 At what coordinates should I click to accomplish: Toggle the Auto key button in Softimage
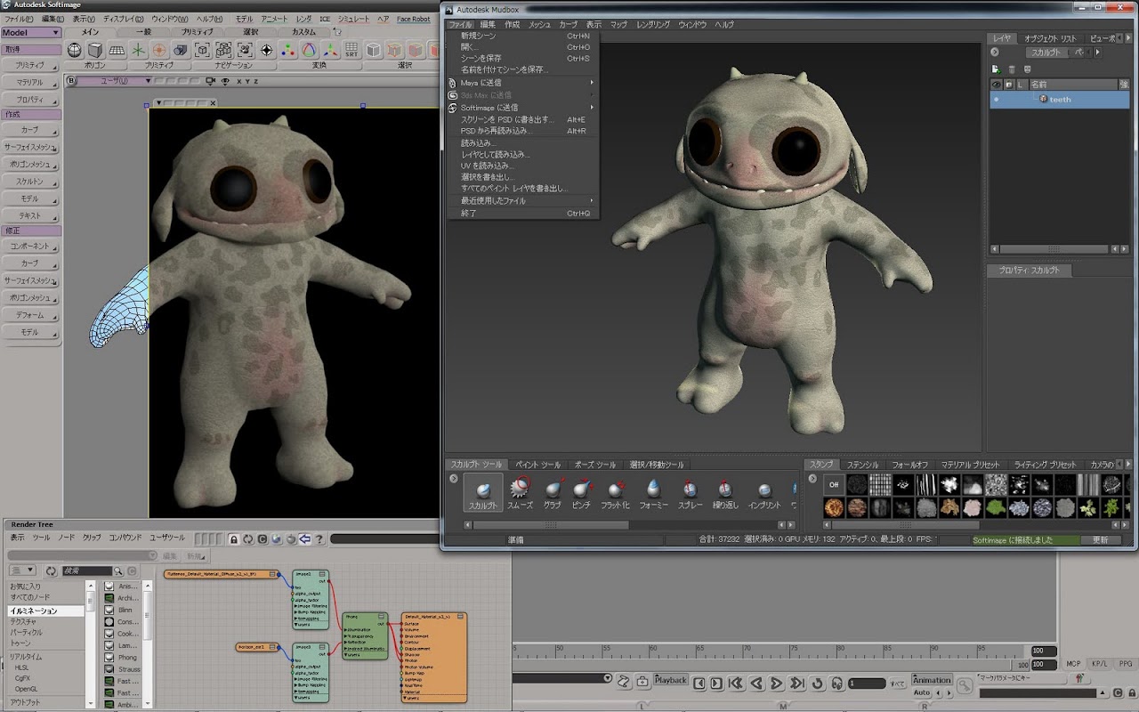pos(922,692)
